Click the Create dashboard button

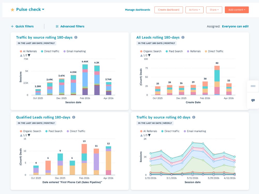tap(169, 10)
